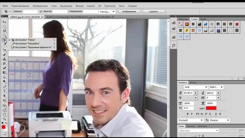Open the пикс/д resolution units dropdown

point(107,11)
